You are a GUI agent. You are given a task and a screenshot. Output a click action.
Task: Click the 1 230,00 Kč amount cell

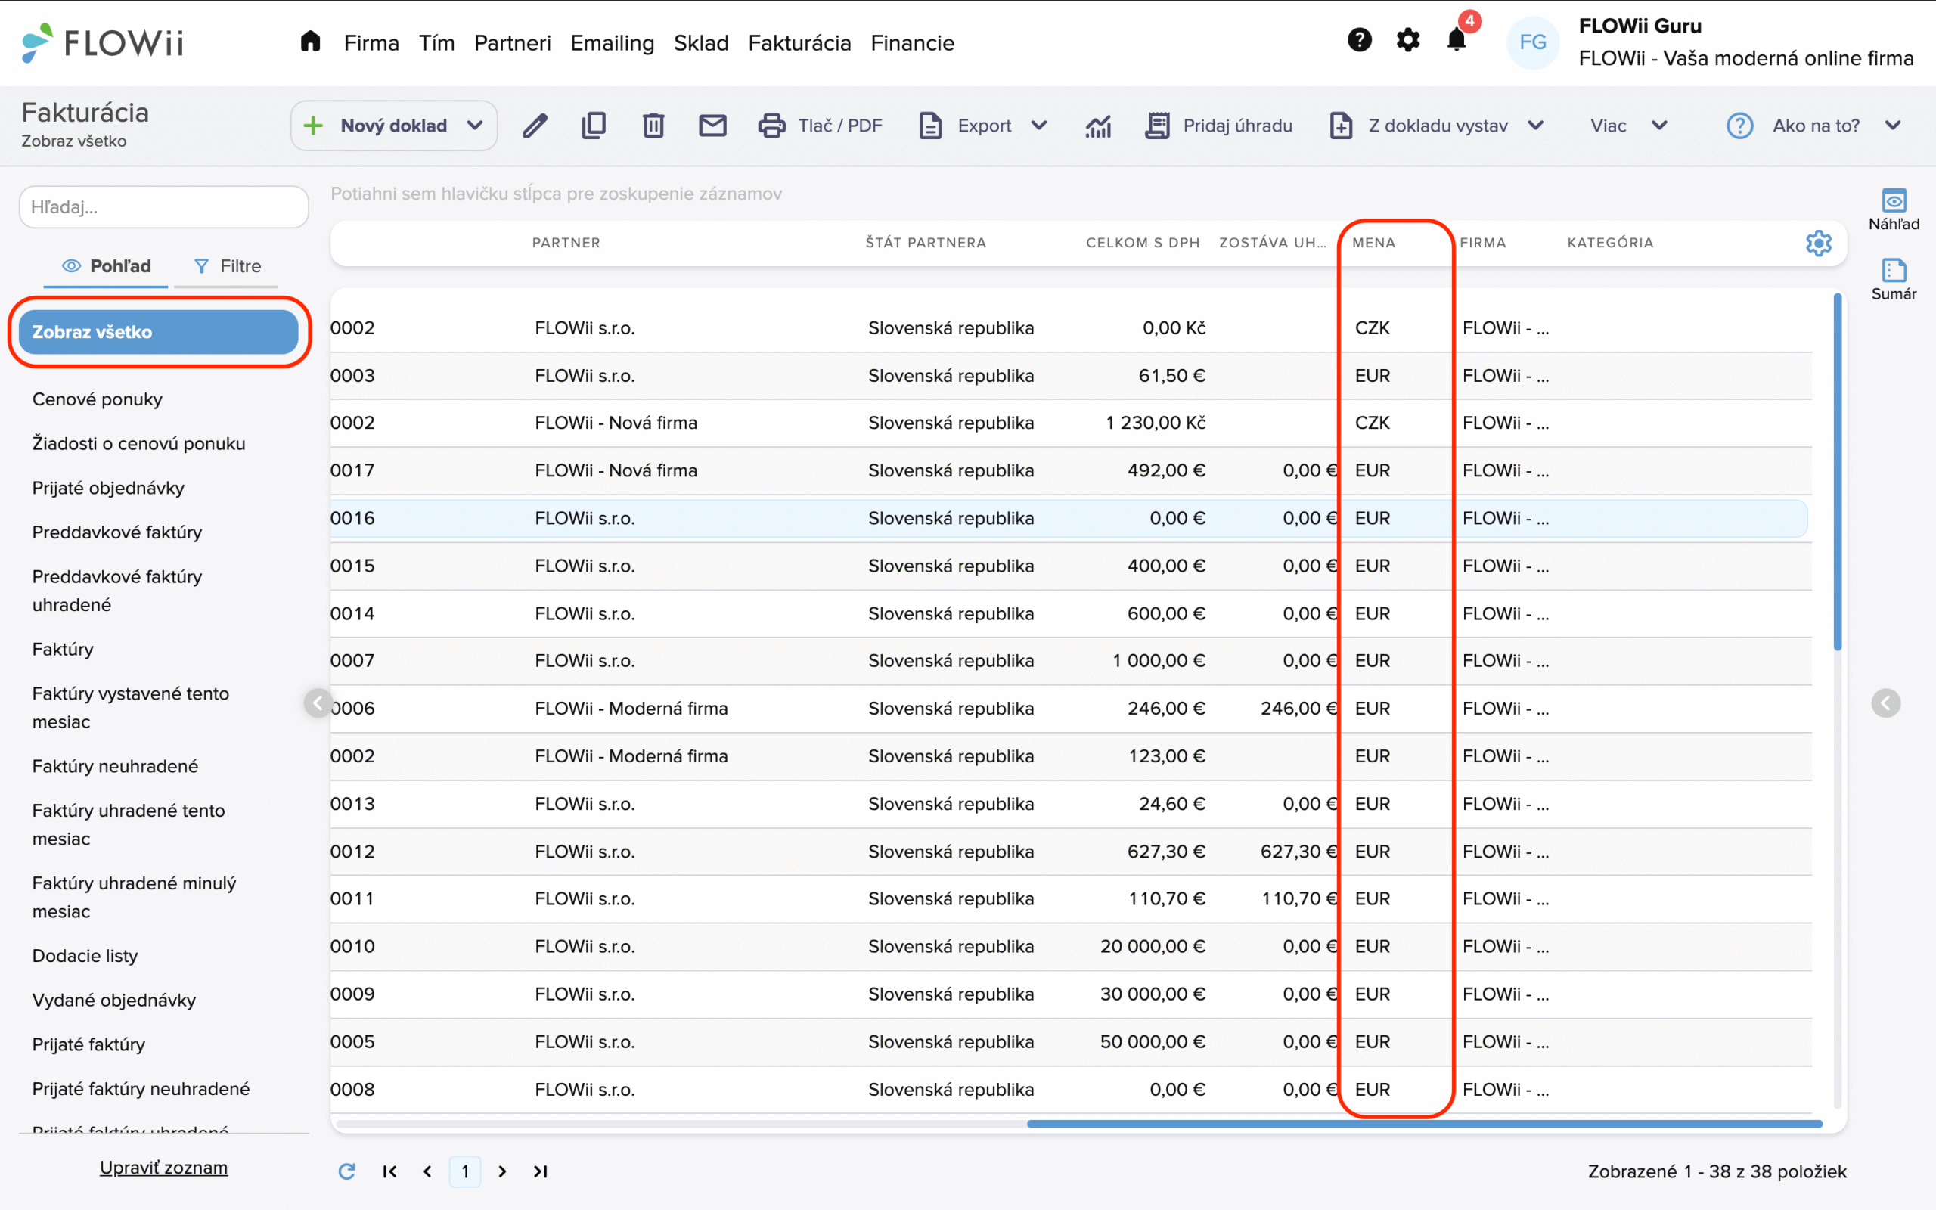pos(1156,423)
